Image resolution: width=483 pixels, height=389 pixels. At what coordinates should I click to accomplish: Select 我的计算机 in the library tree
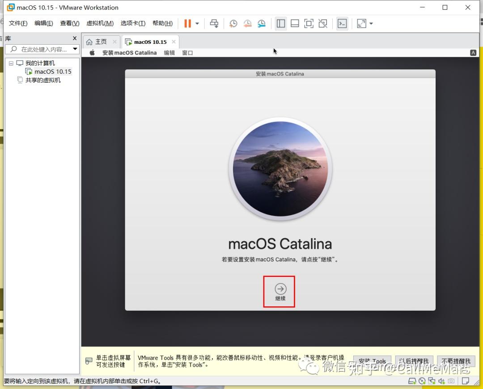pos(40,63)
